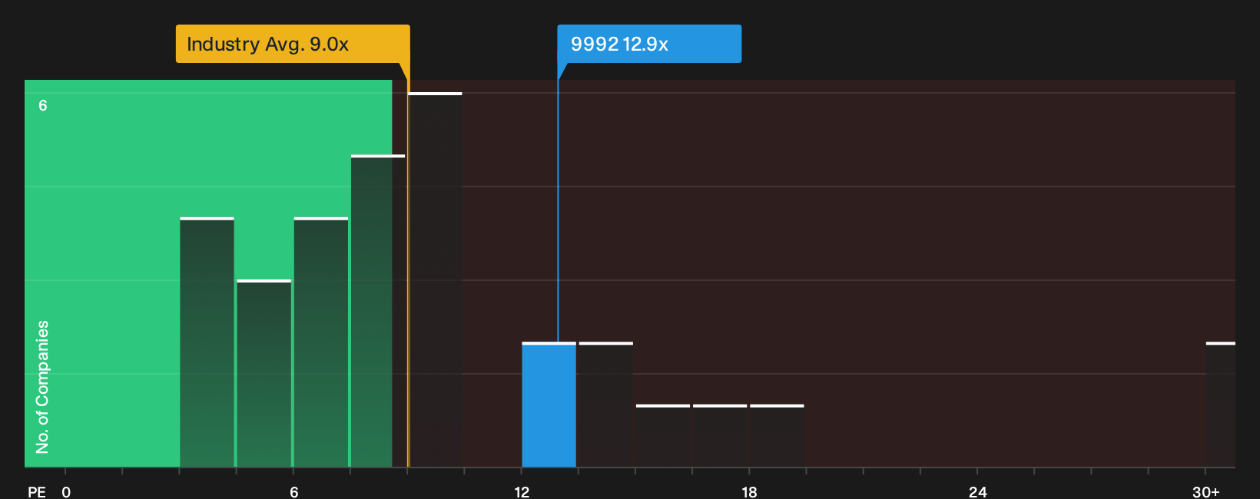The image size is (1260, 499).
Task: Click the tallest bar next to the industry average line
Action: click(x=435, y=280)
